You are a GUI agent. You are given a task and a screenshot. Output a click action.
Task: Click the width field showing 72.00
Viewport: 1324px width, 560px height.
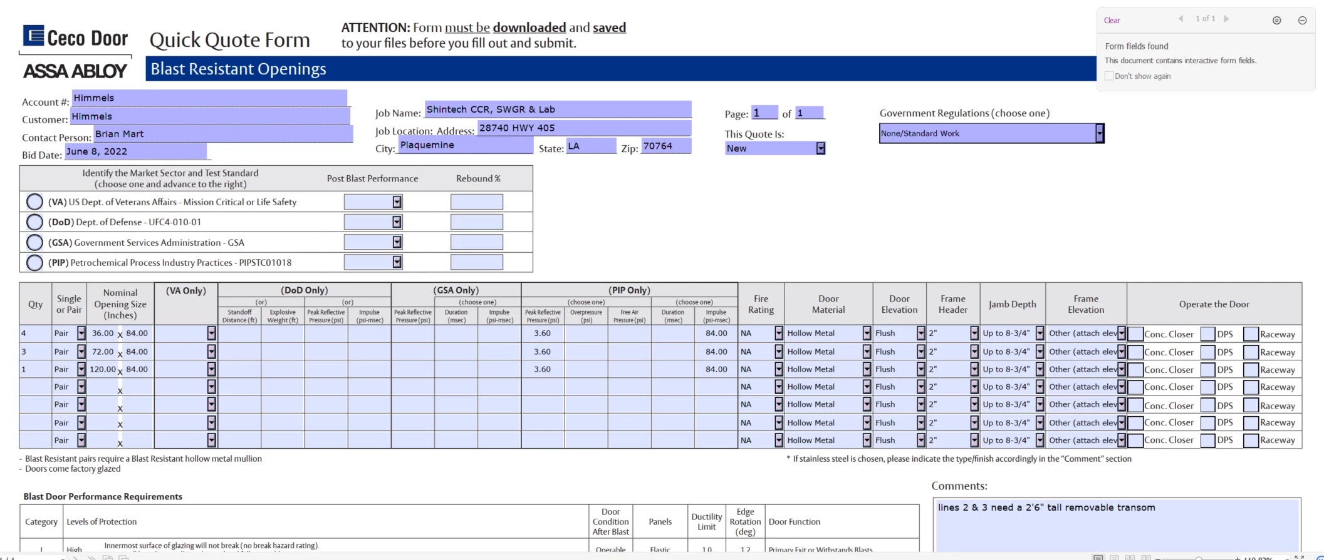103,352
